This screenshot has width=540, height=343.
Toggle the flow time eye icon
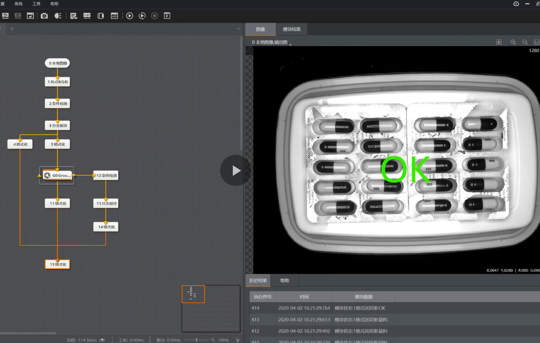[x=102, y=340]
